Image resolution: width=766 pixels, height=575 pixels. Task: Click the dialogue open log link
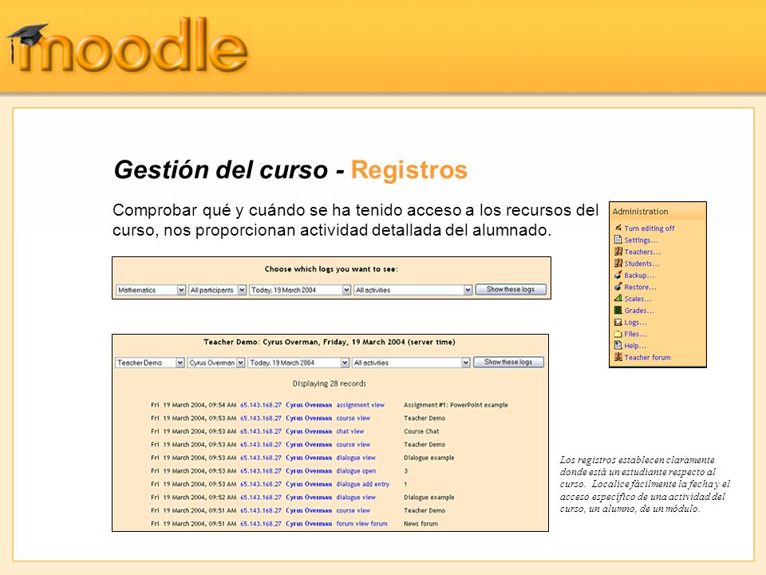pyautogui.click(x=356, y=471)
